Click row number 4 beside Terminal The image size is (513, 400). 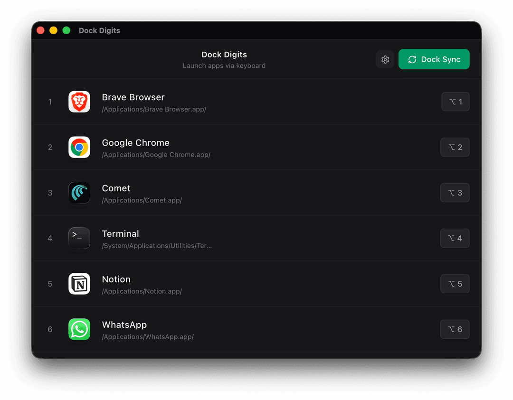coord(50,238)
